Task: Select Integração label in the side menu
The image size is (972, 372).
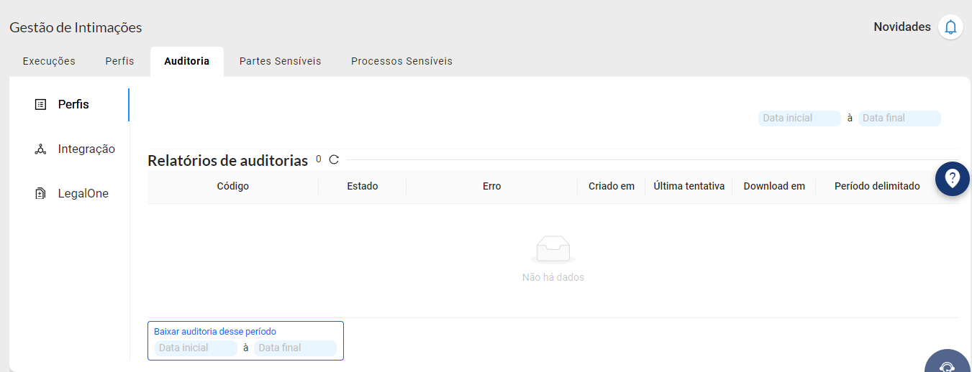Action: (x=86, y=149)
